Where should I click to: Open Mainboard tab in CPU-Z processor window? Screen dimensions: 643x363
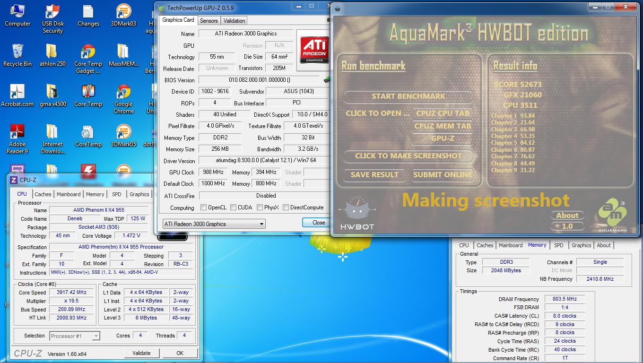[69, 194]
